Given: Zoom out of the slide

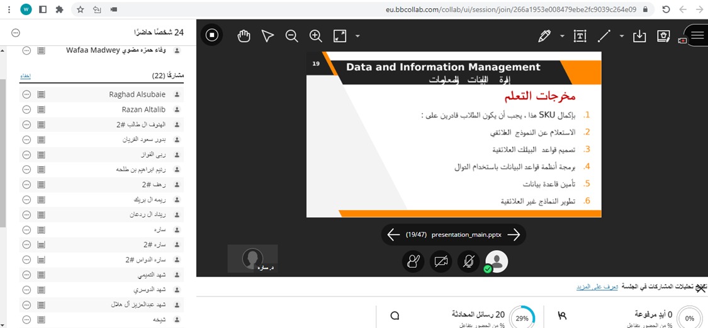Looking at the screenshot, I should (291, 36).
